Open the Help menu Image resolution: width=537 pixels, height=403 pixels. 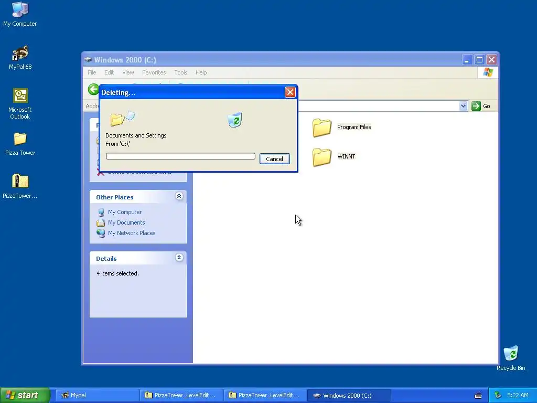point(201,72)
